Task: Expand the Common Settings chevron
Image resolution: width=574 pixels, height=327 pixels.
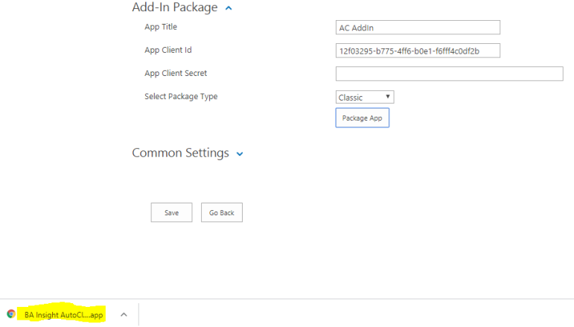Action: coord(240,154)
